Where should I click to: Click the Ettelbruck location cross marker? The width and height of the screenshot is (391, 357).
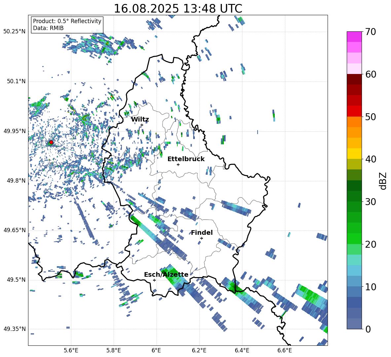click(178, 164)
